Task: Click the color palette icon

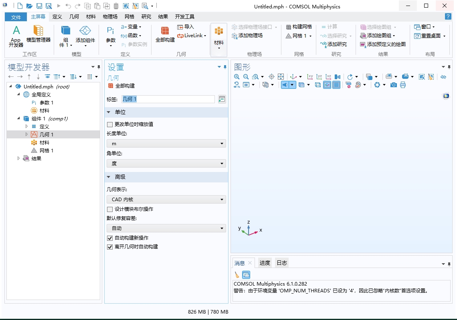Action: pos(358,85)
